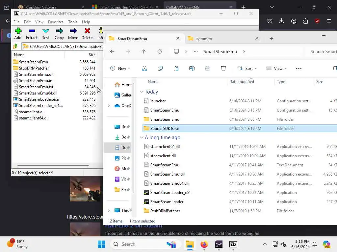Click the Search SmartSteamEmu field
The width and height of the screenshot is (337, 252).
(x=321, y=52)
